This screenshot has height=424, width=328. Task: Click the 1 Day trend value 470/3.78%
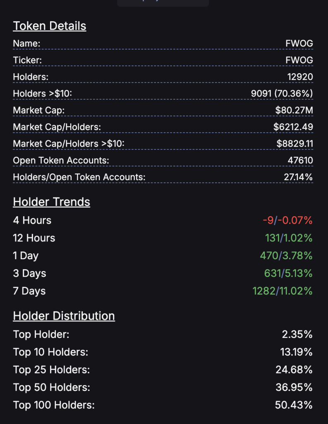(x=286, y=255)
